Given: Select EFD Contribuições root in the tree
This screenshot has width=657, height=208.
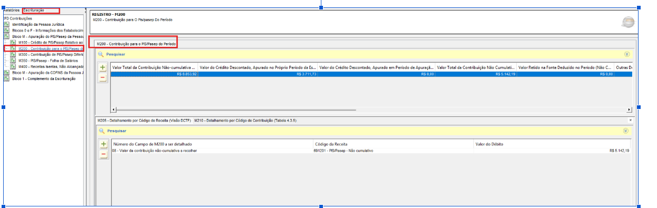Looking at the screenshot, I should (x=17, y=18).
